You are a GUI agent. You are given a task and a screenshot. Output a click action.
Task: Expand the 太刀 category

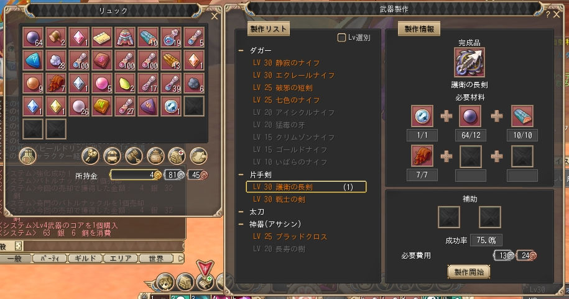(241, 212)
